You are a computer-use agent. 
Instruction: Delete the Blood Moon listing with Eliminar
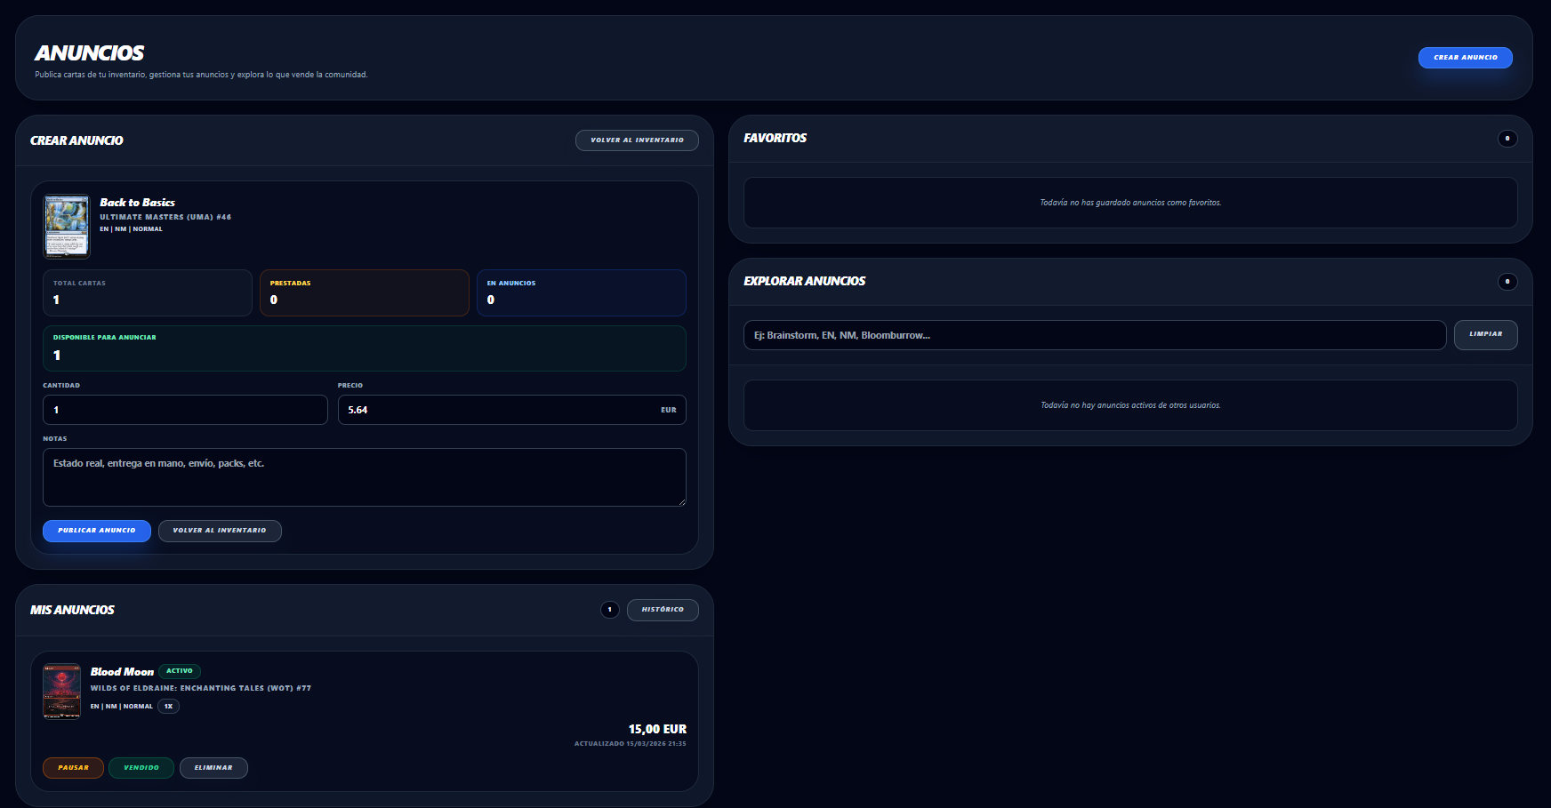coord(213,768)
